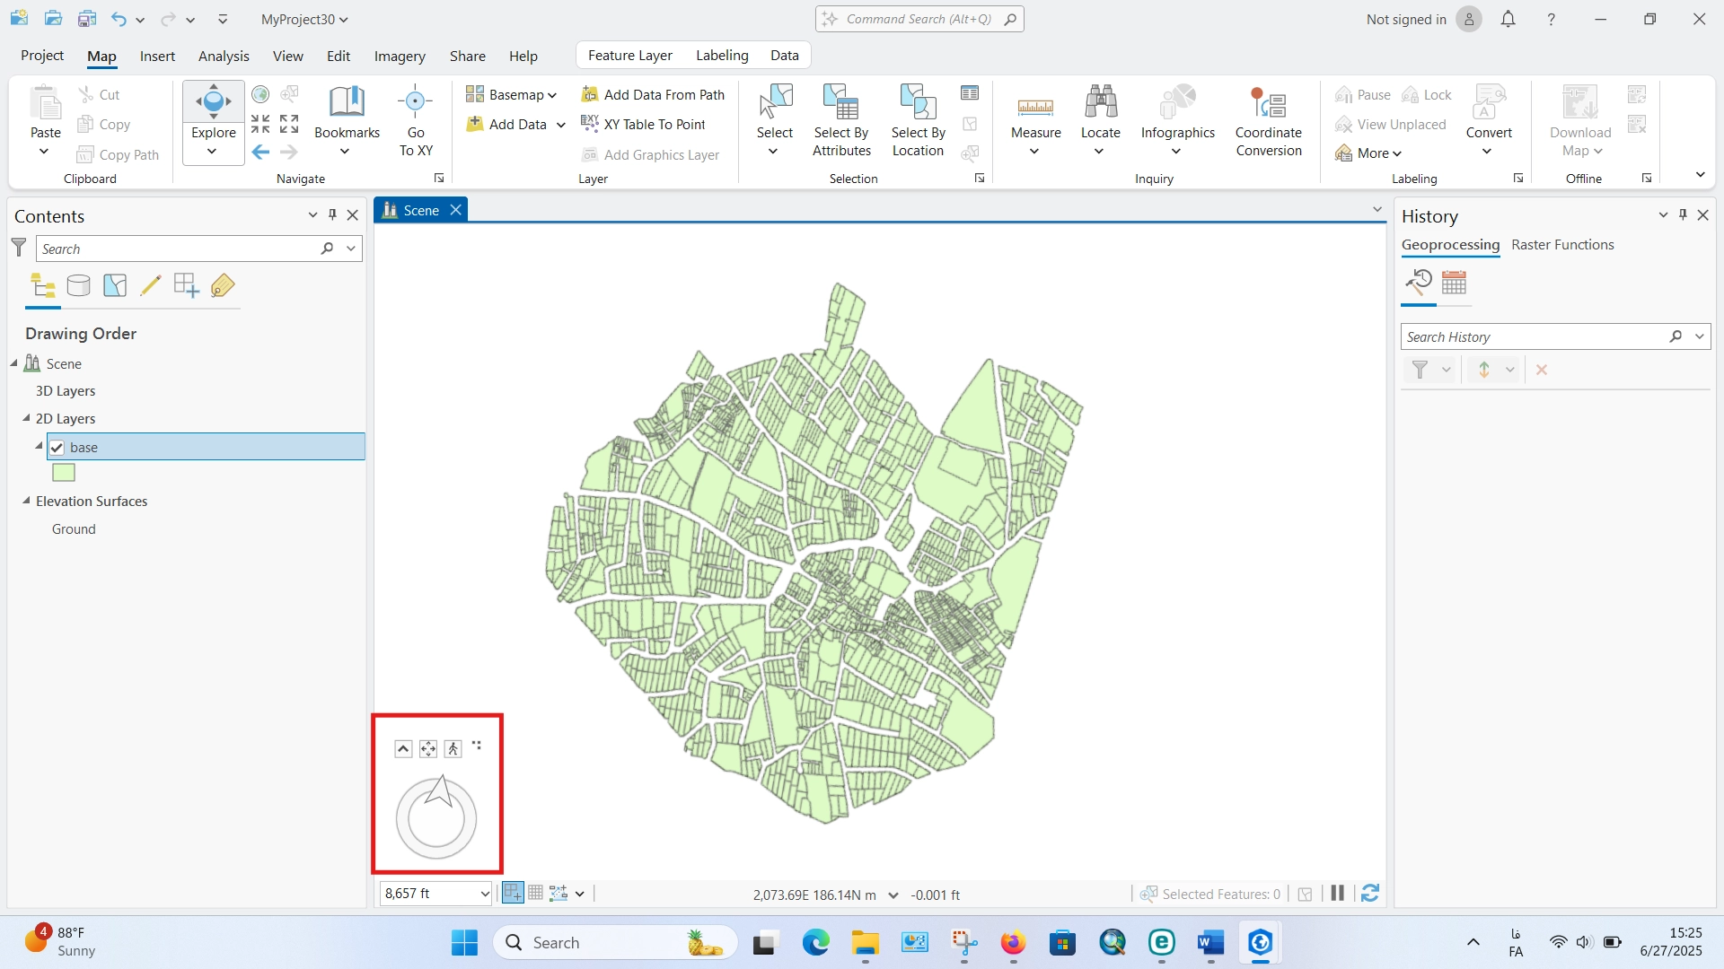Open the labeling More dropdown
1724x969 pixels.
tap(1368, 153)
